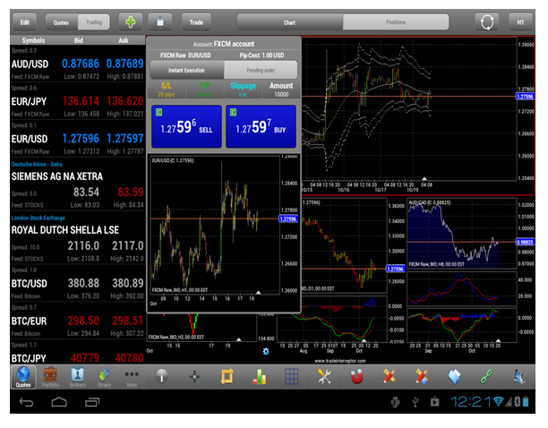Select the EUR/USD quote row
The image size is (548, 428).
tap(78, 139)
